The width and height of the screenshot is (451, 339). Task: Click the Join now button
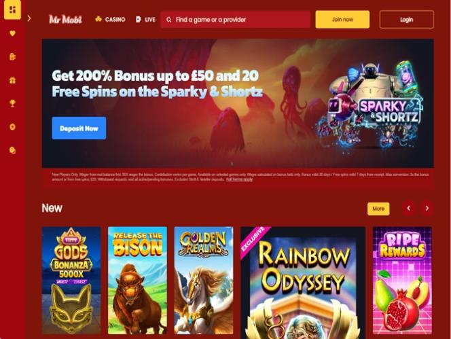[x=342, y=19]
